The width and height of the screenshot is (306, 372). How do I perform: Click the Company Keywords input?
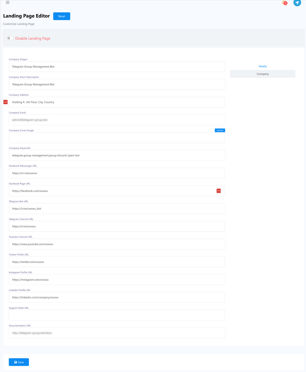click(117, 155)
